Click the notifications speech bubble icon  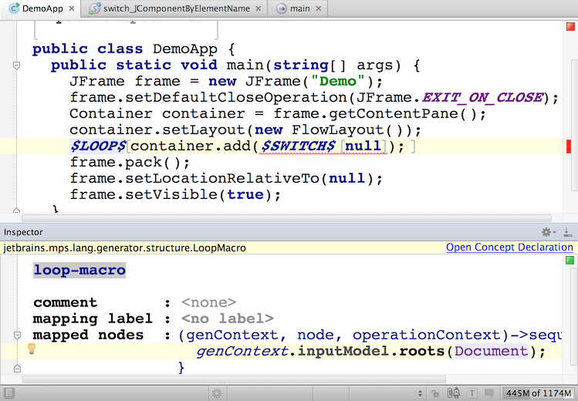[490, 393]
